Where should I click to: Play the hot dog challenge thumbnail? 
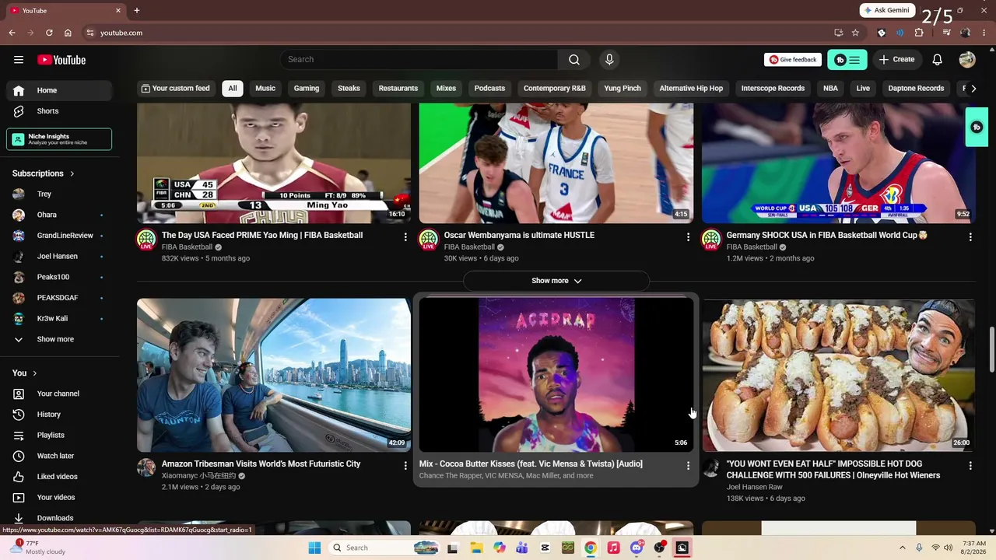pos(839,375)
